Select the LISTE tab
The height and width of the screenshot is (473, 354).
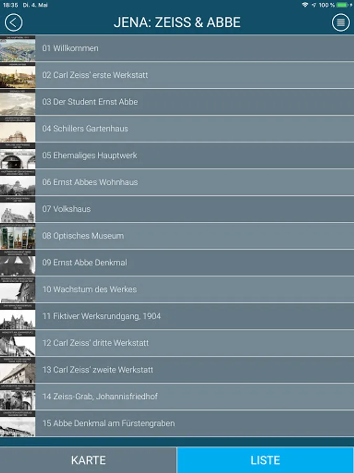(x=265, y=460)
